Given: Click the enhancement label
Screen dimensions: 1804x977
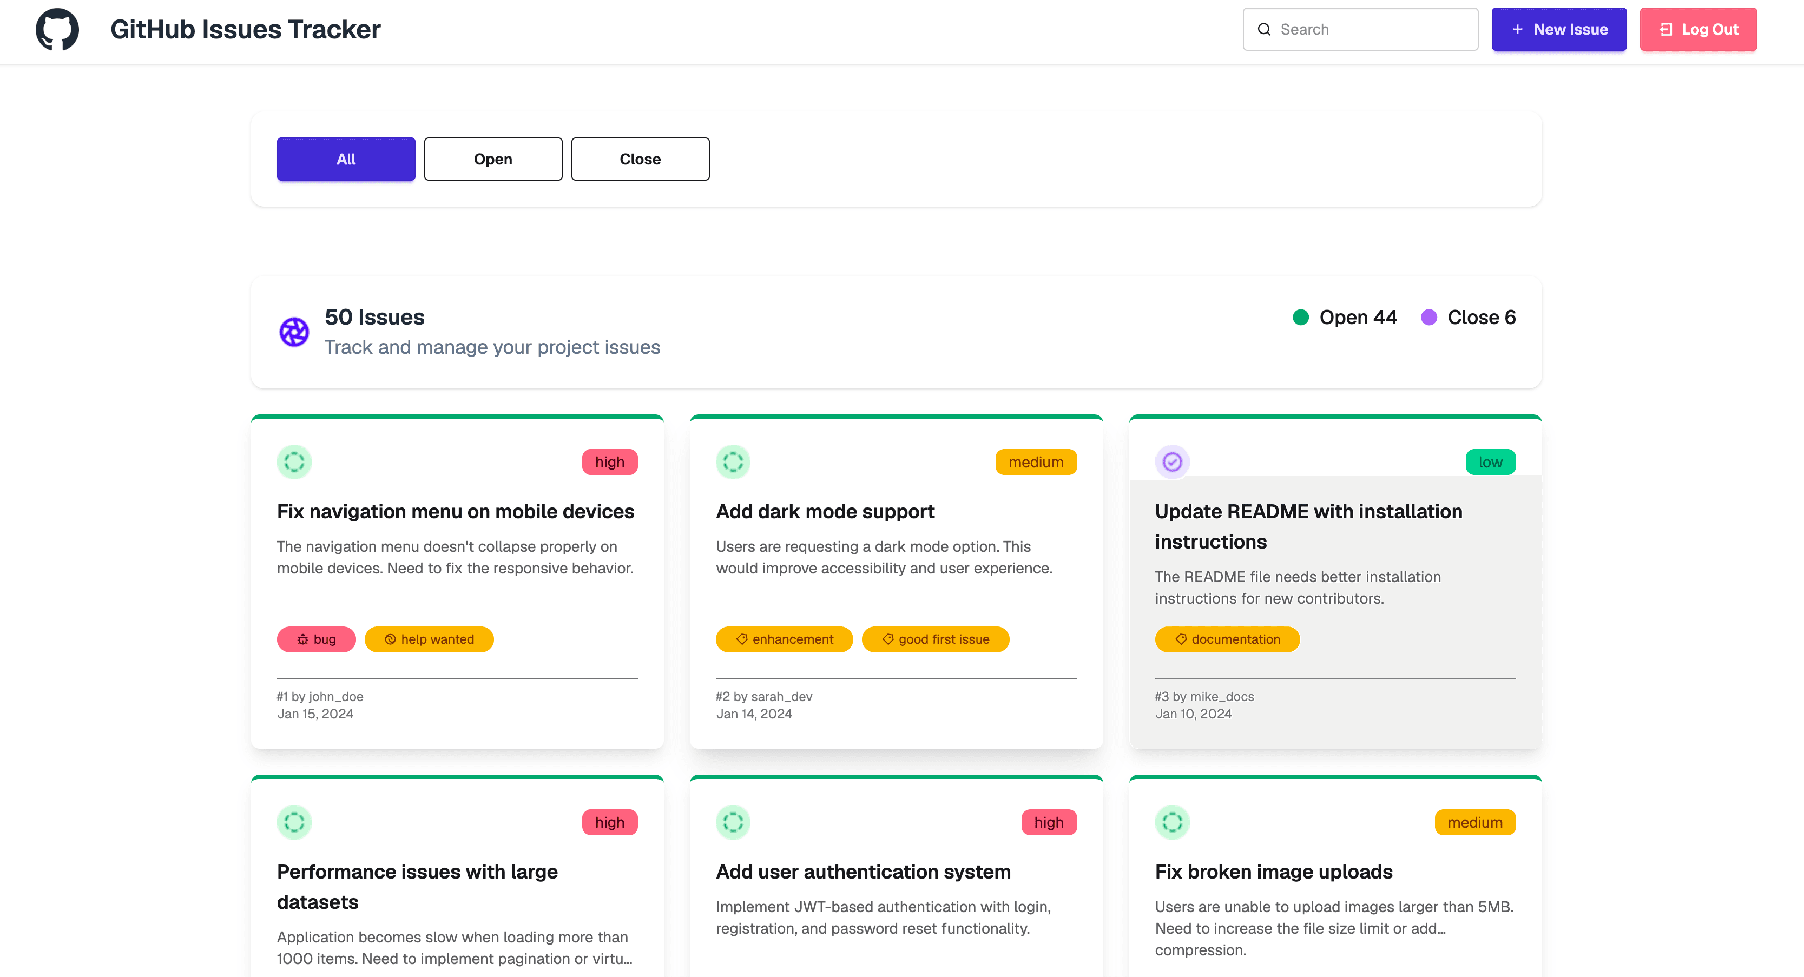Looking at the screenshot, I should [784, 639].
